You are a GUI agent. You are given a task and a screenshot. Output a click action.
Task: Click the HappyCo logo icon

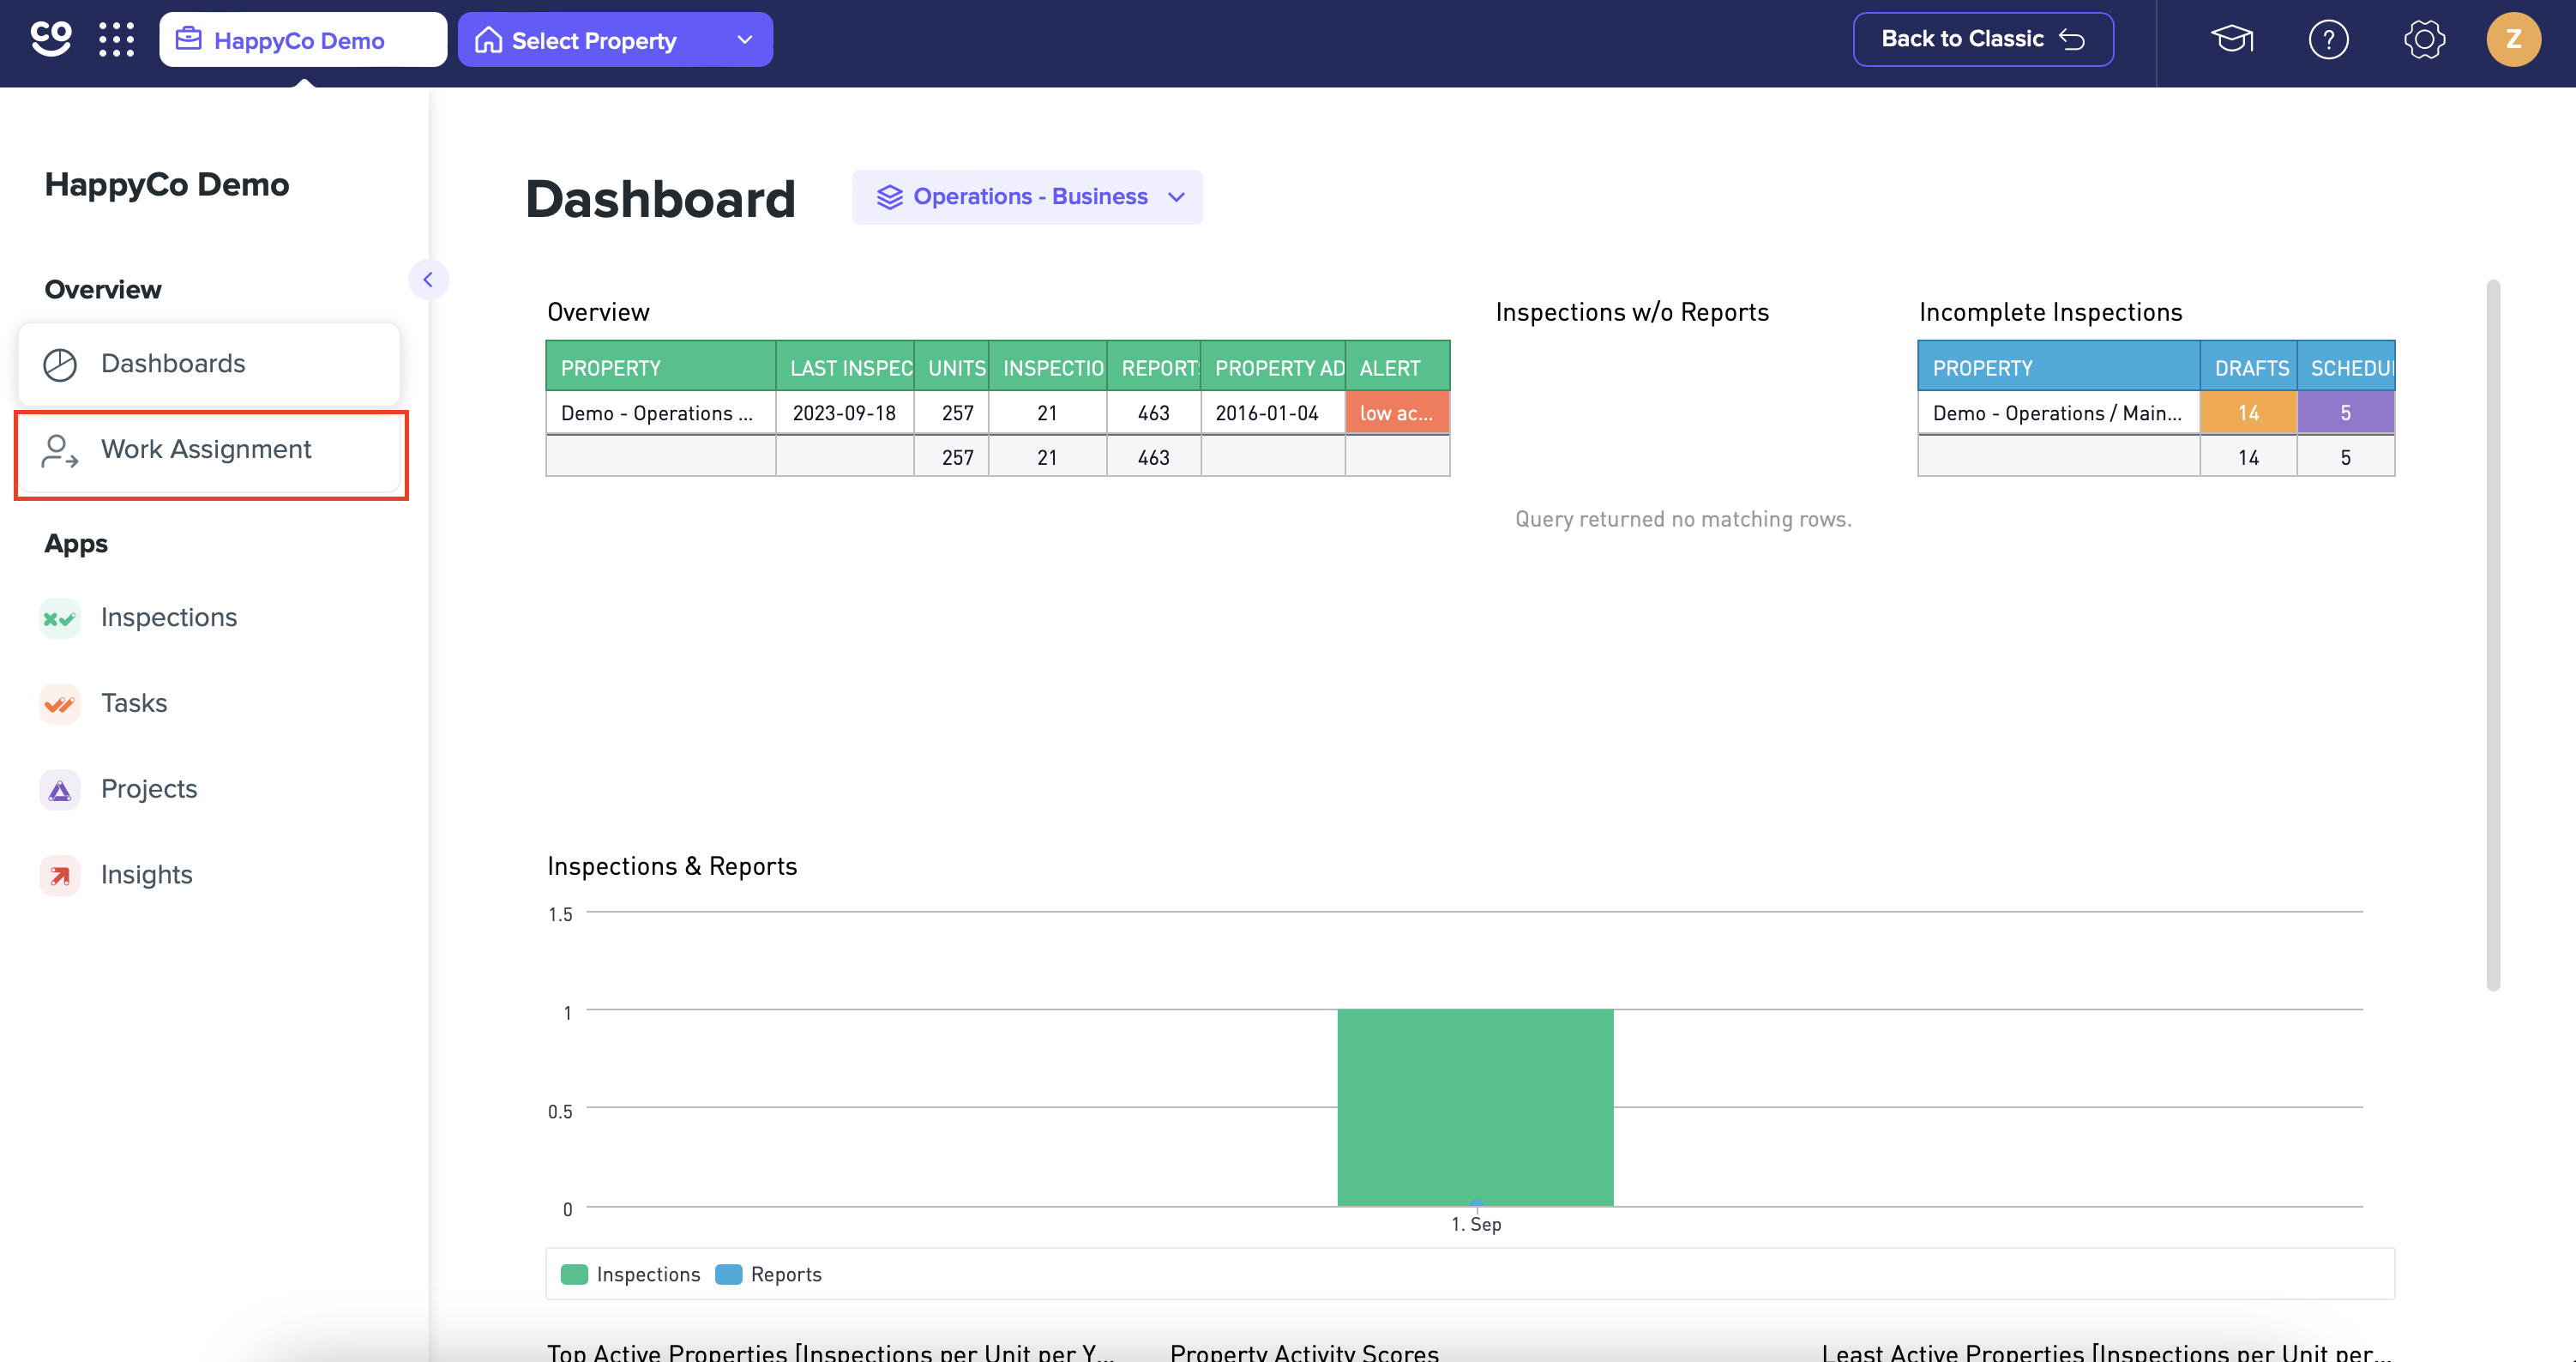click(x=50, y=39)
